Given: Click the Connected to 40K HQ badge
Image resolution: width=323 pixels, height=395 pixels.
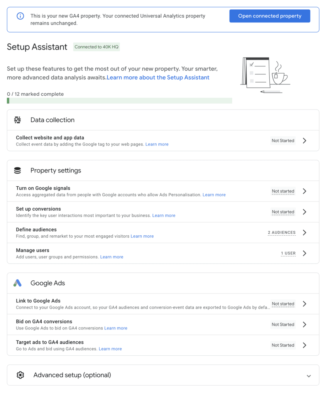Looking at the screenshot, I should click(x=96, y=47).
